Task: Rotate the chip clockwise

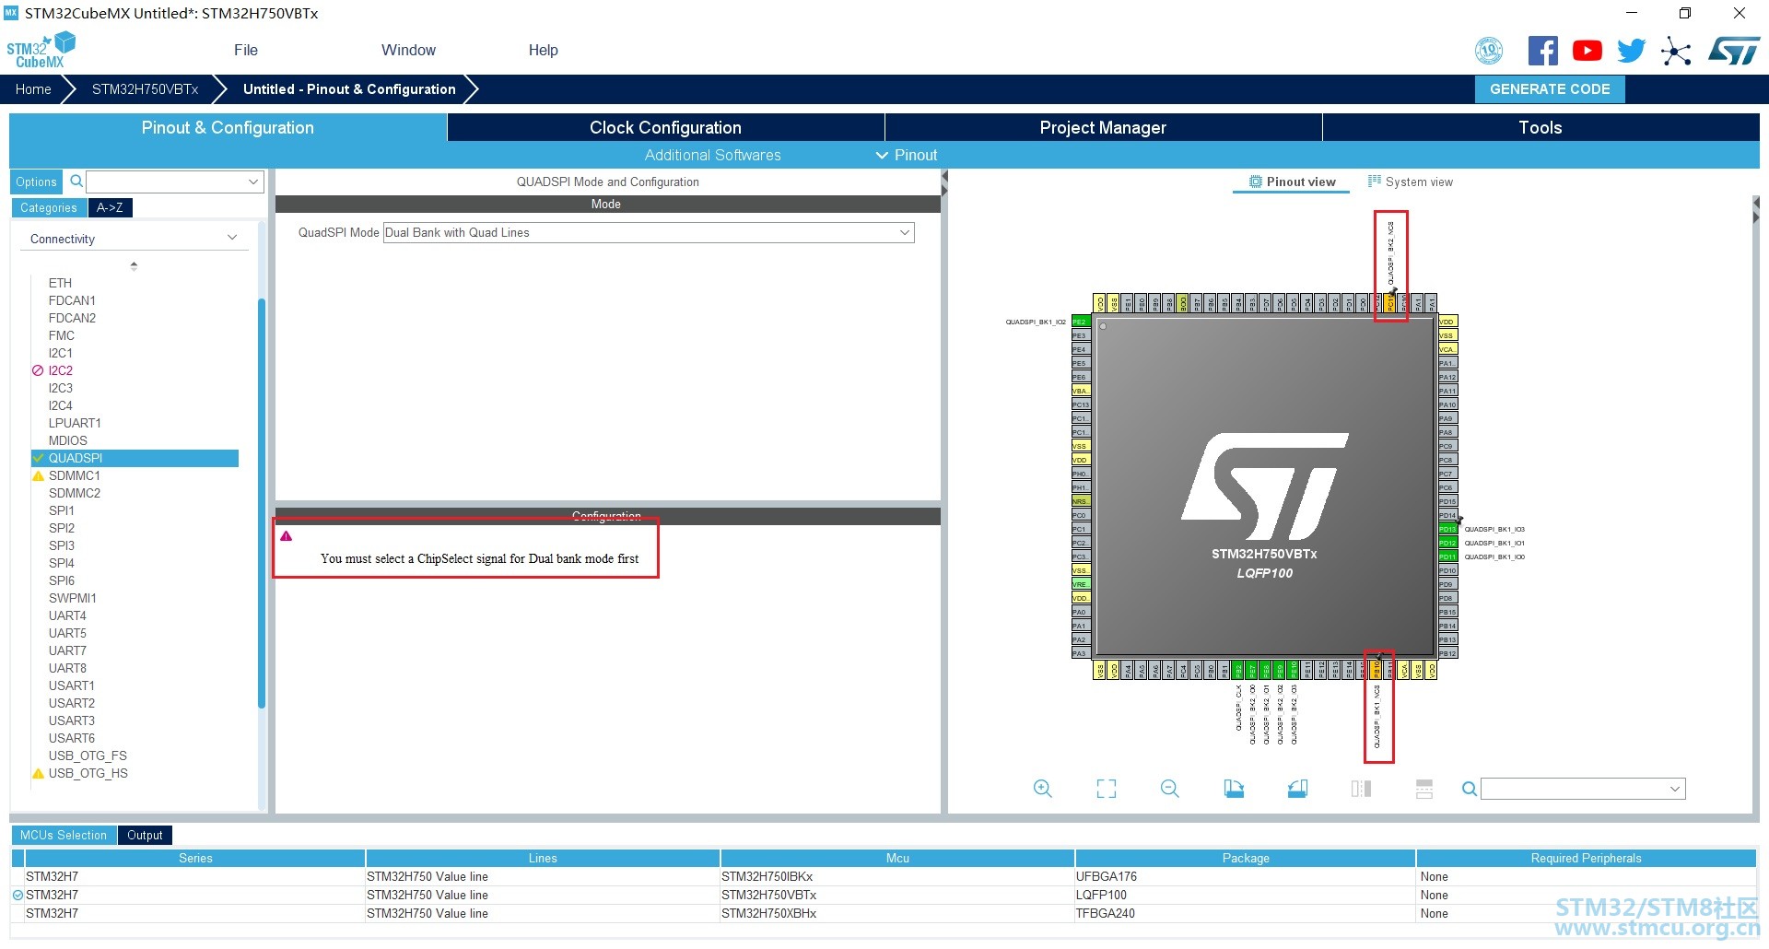Action: click(x=1234, y=789)
